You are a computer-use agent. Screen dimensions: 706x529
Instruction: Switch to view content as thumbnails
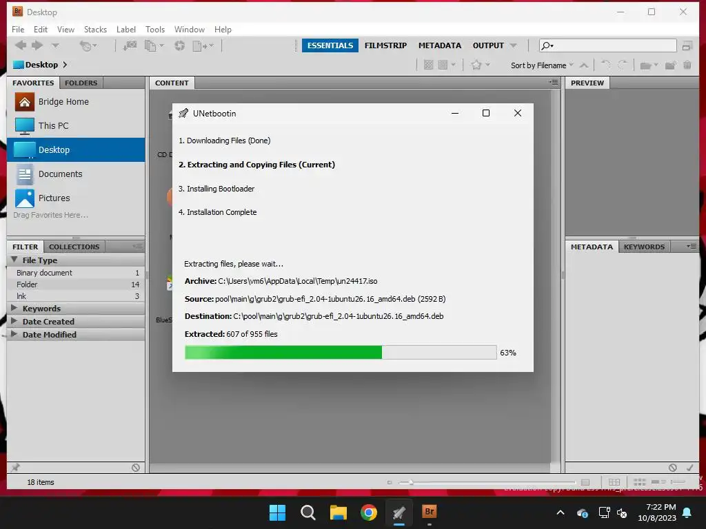639,481
